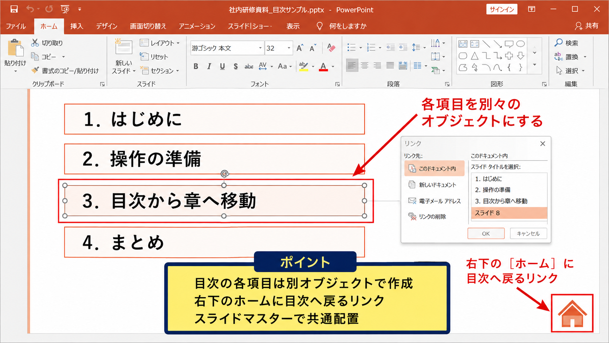Clear all formatting with the eraser A icon
The height and width of the screenshot is (343, 609).
tap(331, 48)
